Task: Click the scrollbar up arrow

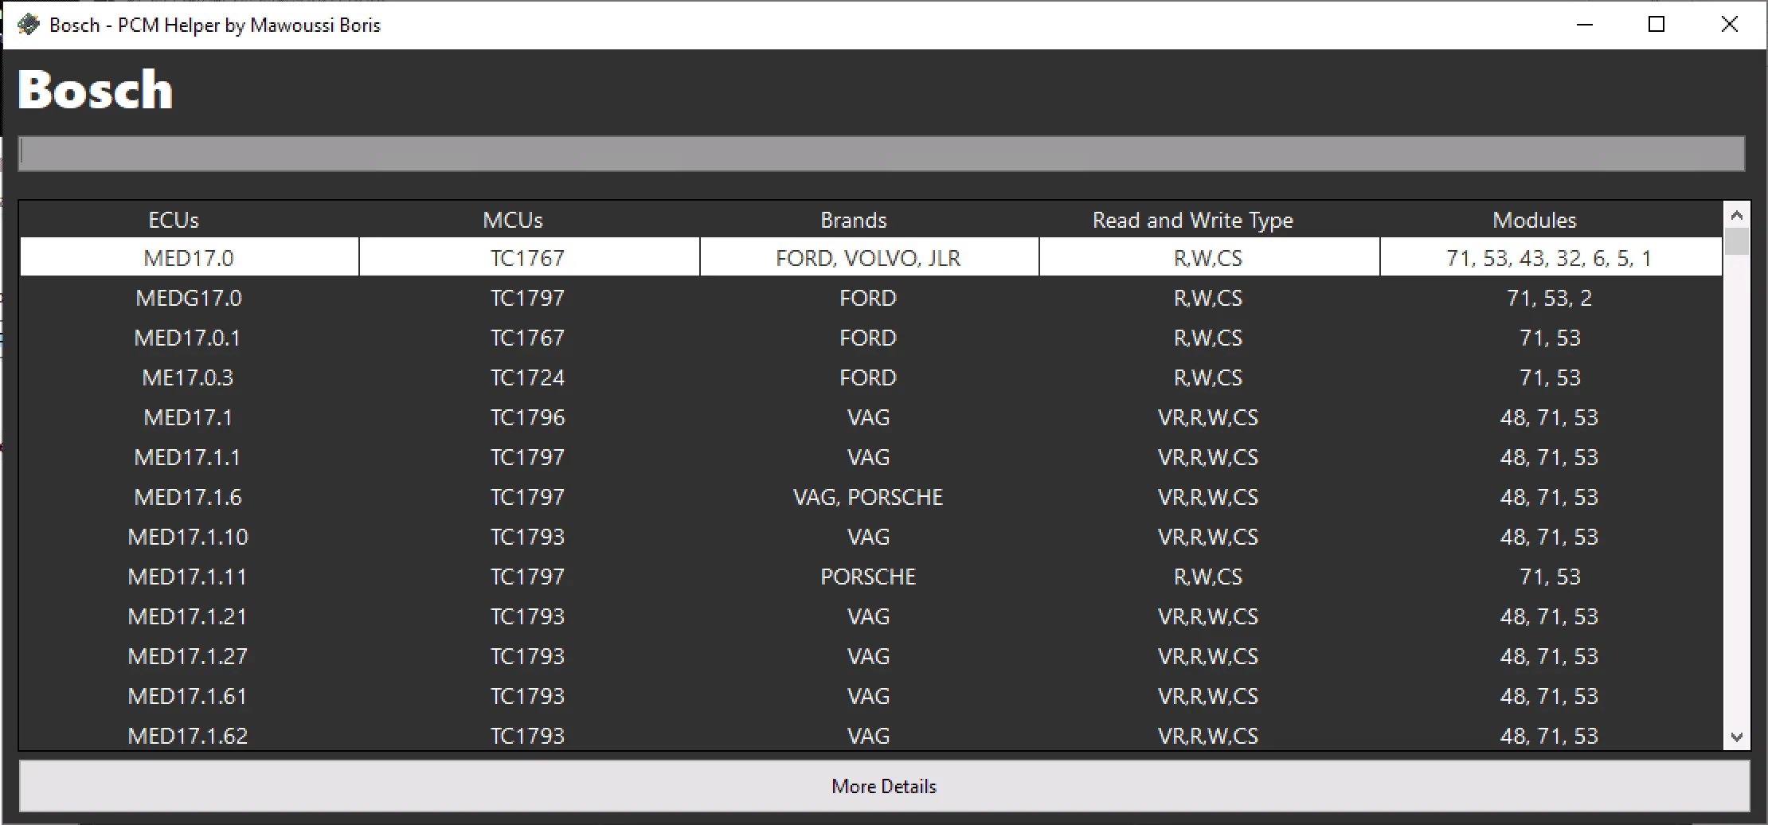Action: [x=1737, y=216]
